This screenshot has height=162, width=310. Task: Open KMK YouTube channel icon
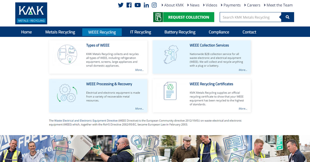point(138,5)
